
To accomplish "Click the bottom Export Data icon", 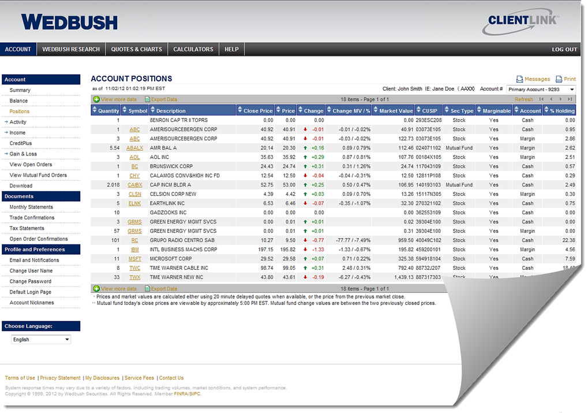I will tap(148, 289).
